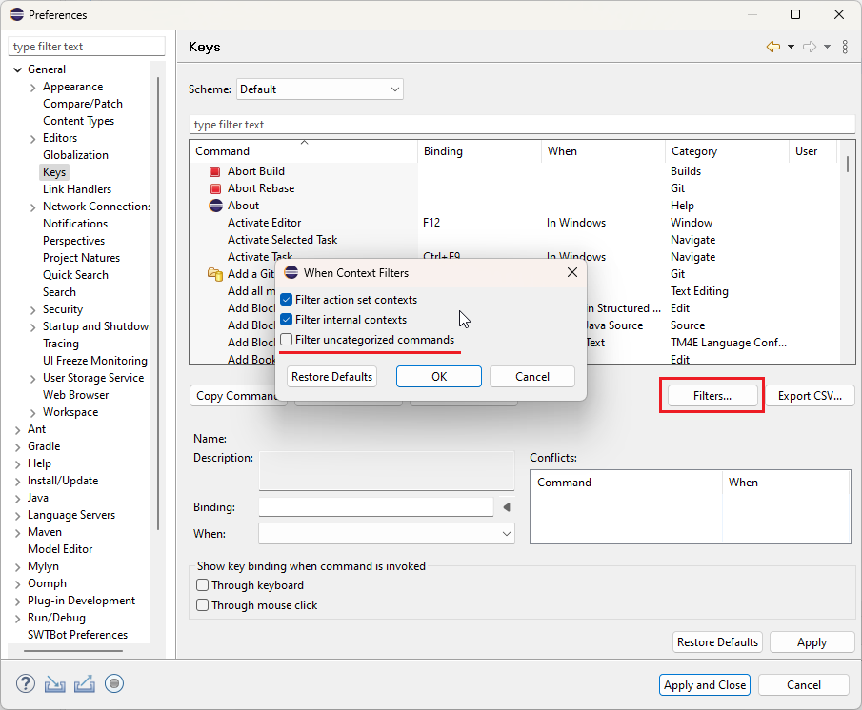Uncheck Filter internal contexts
The image size is (862, 710).
click(286, 320)
